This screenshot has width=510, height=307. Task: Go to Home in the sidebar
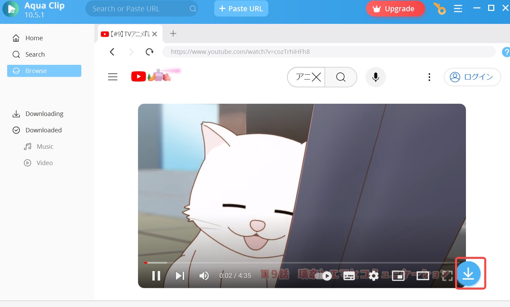coord(44,38)
